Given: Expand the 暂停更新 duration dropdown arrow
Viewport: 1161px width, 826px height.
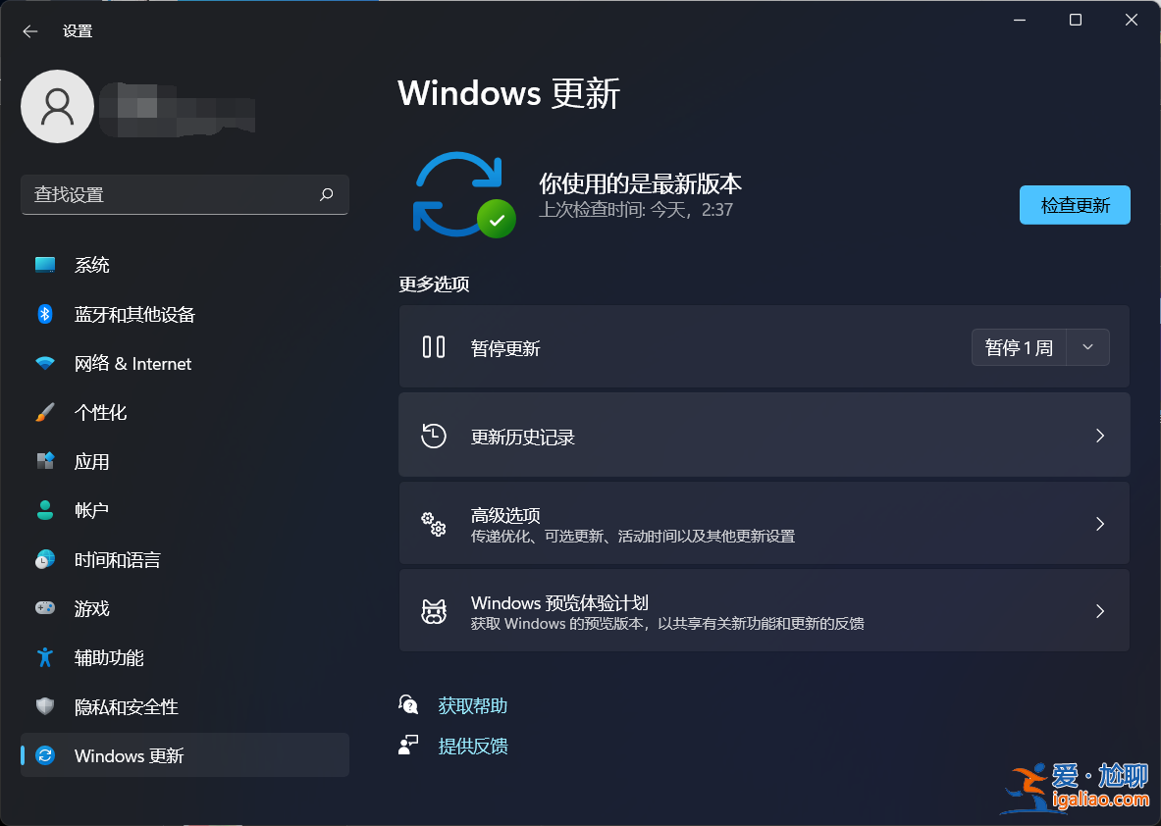Looking at the screenshot, I should [x=1087, y=347].
